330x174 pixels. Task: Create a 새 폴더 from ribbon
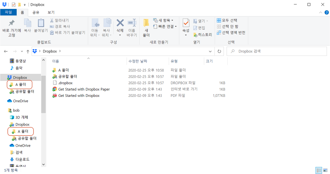pyautogui.click(x=146, y=28)
